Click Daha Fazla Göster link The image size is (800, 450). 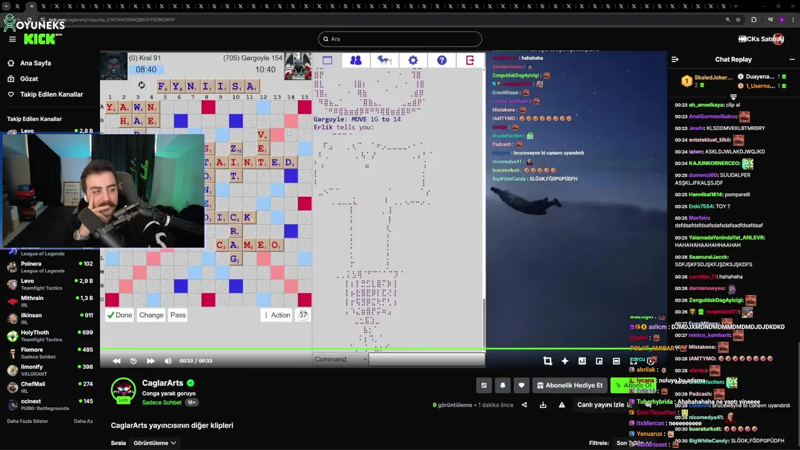click(x=27, y=421)
